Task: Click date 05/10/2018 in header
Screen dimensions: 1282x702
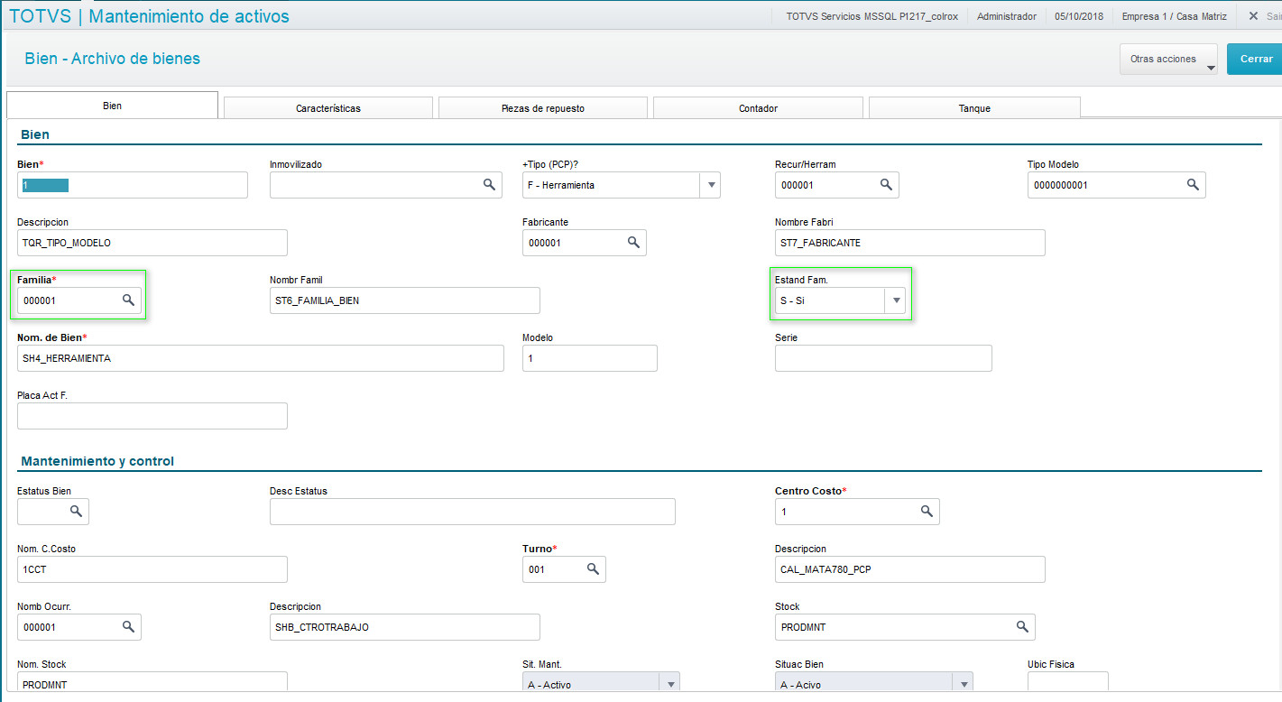Action: click(x=1079, y=16)
